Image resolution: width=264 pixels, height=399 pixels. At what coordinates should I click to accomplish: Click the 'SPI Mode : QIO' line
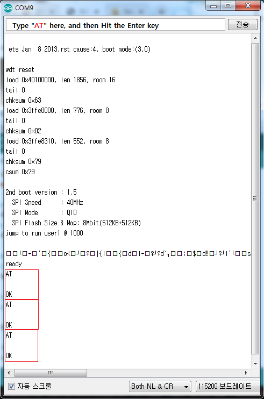click(x=44, y=212)
